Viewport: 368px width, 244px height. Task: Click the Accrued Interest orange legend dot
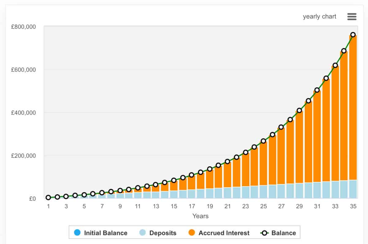pos(192,233)
